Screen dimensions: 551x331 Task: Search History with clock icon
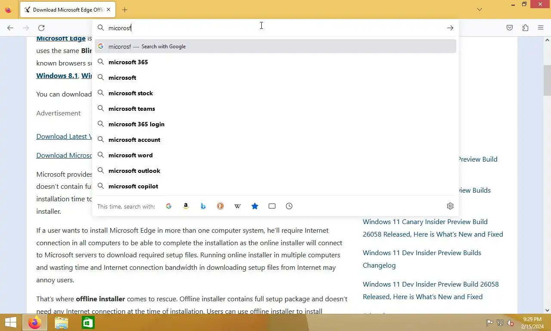[x=289, y=206]
